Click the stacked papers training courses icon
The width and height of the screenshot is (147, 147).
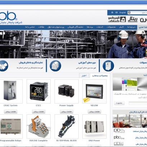pyautogui.click(x=55, y=66)
